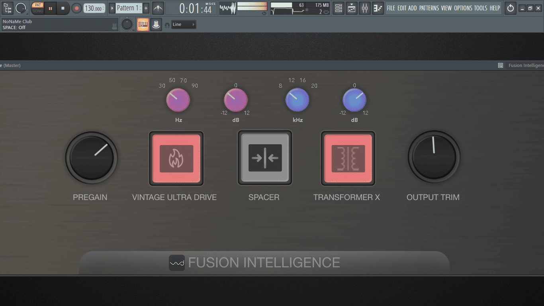Click the FUSION INTELLIGENCE title text
Screen dimensions: 544x306
264,263
